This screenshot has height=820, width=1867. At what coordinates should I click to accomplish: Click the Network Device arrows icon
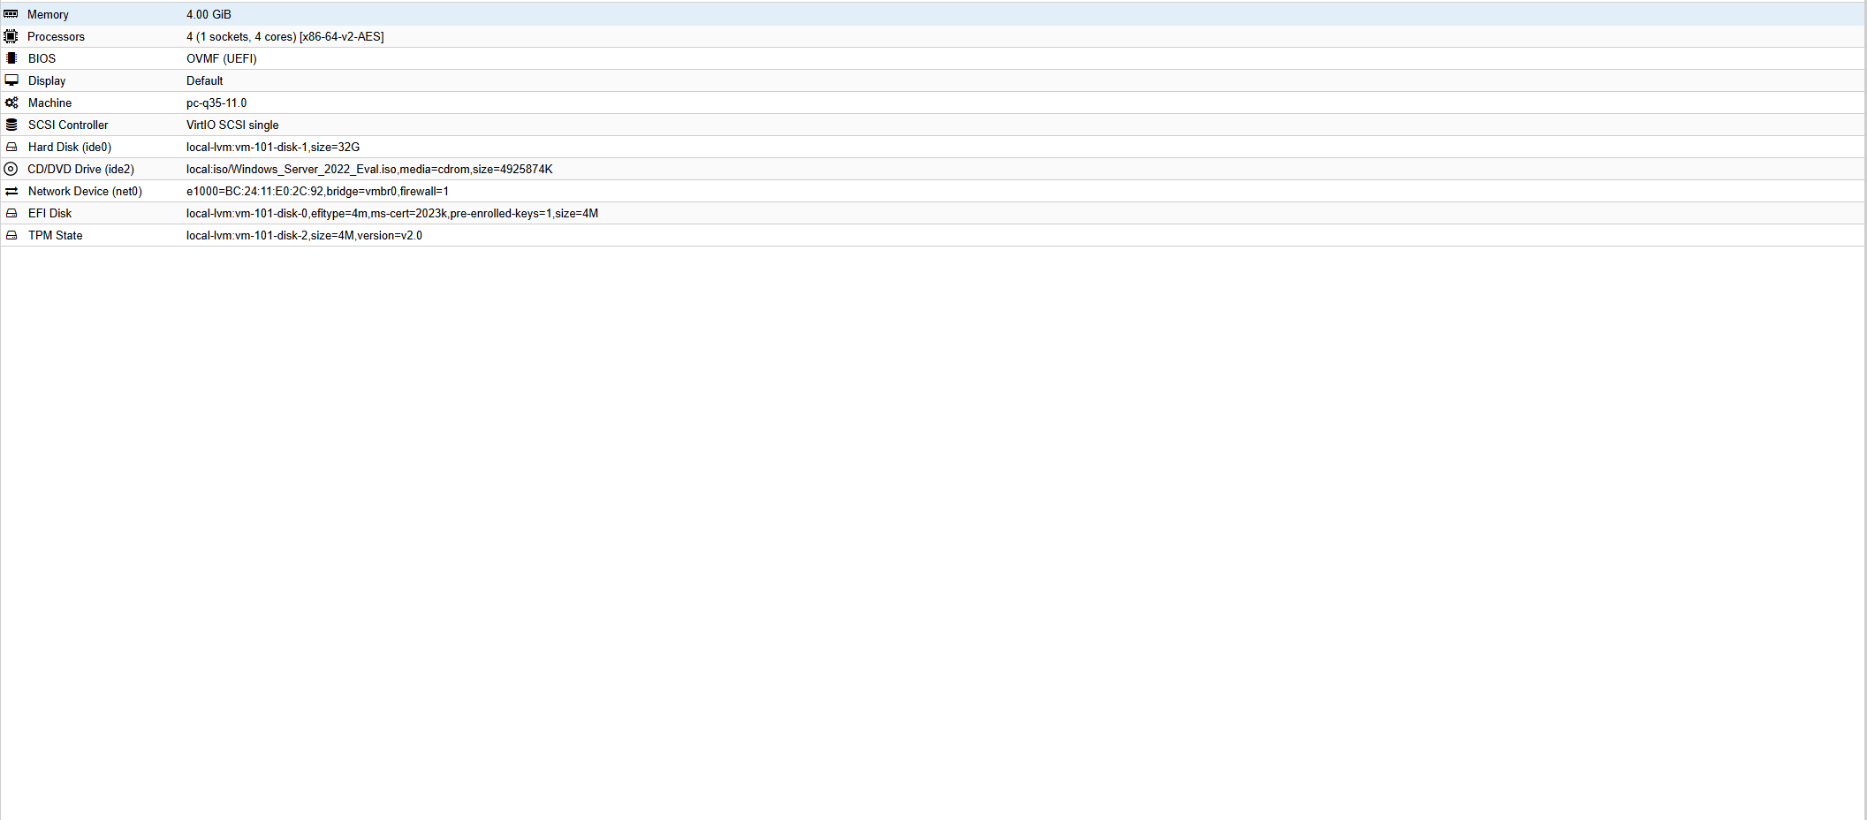click(x=11, y=191)
